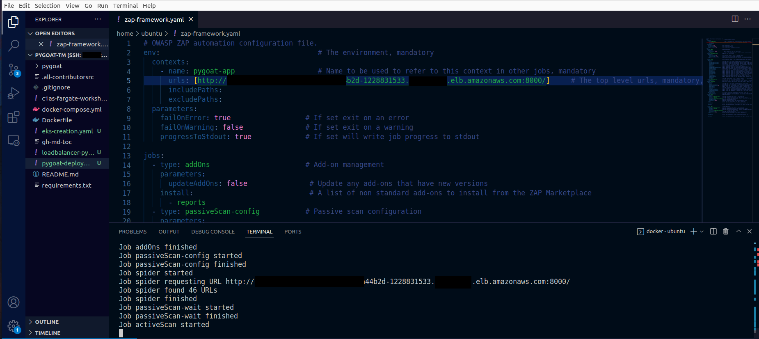Open the Edit menu
Viewport: 759px width, 339px height.
(24, 5)
